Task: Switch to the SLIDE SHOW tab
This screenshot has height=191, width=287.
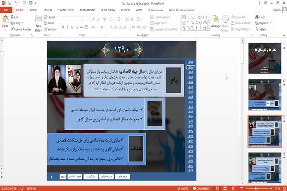Action: [x=108, y=10]
